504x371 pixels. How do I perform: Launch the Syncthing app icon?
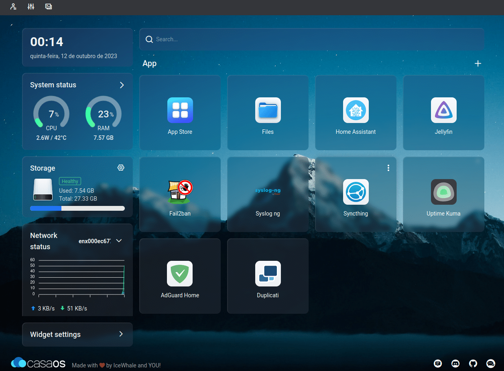(x=356, y=192)
